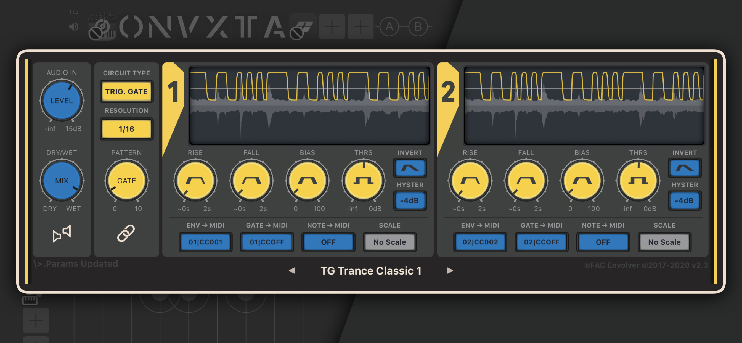This screenshot has width=742, height=343.
Task: Toggle channel 2 INVERT button
Action: point(685,168)
